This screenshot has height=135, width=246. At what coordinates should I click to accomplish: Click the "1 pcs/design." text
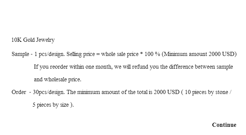[x=50, y=54]
